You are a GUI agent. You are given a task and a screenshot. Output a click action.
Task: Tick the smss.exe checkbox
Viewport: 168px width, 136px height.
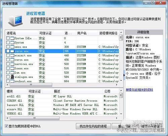coord(8,47)
